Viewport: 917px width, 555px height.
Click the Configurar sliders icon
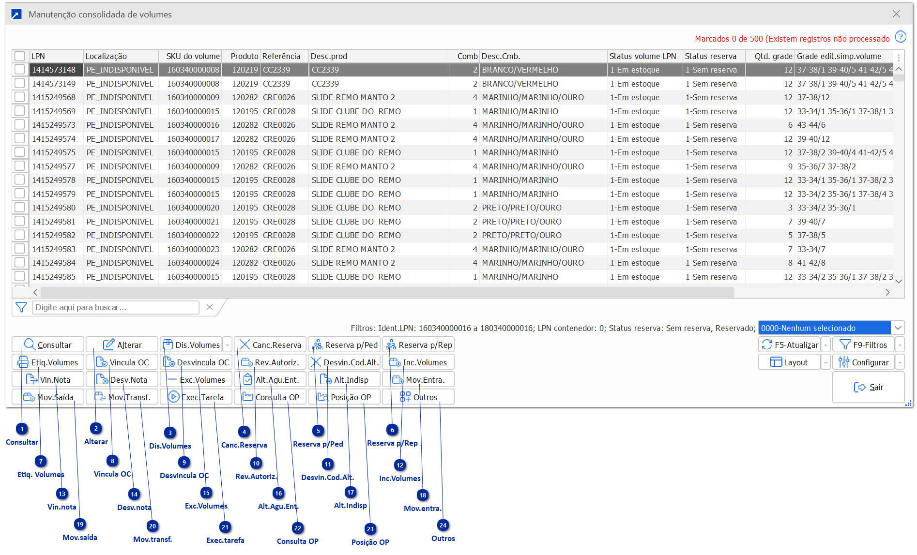pyautogui.click(x=844, y=362)
